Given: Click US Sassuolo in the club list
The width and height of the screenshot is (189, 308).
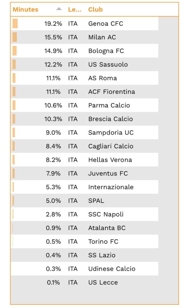Looking at the screenshot, I should 108,65.
